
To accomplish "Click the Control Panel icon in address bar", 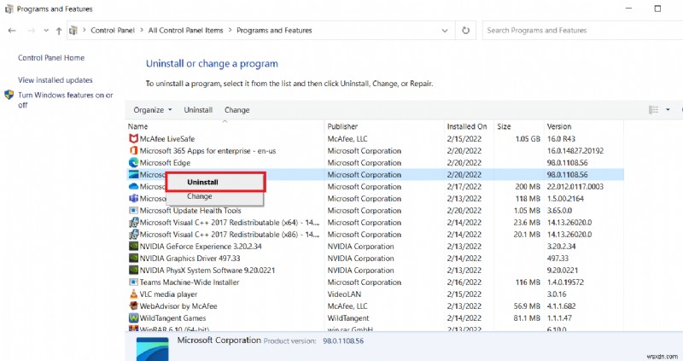I will pos(73,31).
